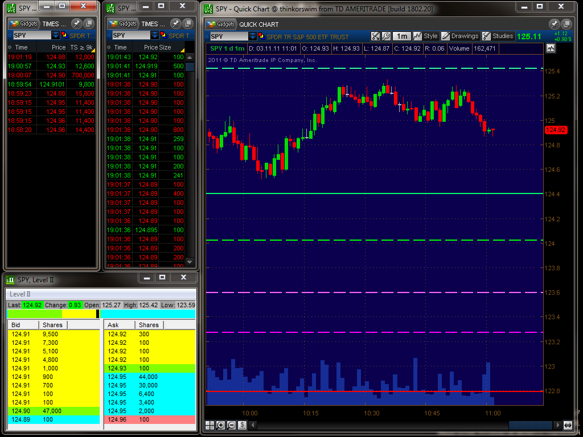The width and height of the screenshot is (583, 437).
Task: Pin the Quick Chart gadget
Action: pos(554,24)
